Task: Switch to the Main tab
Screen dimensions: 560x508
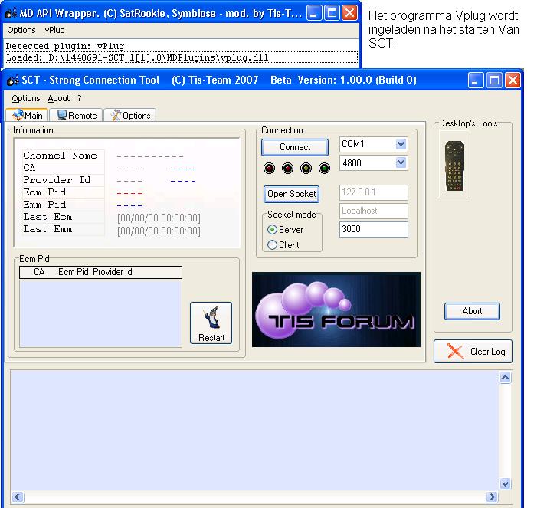Action: 27,116
